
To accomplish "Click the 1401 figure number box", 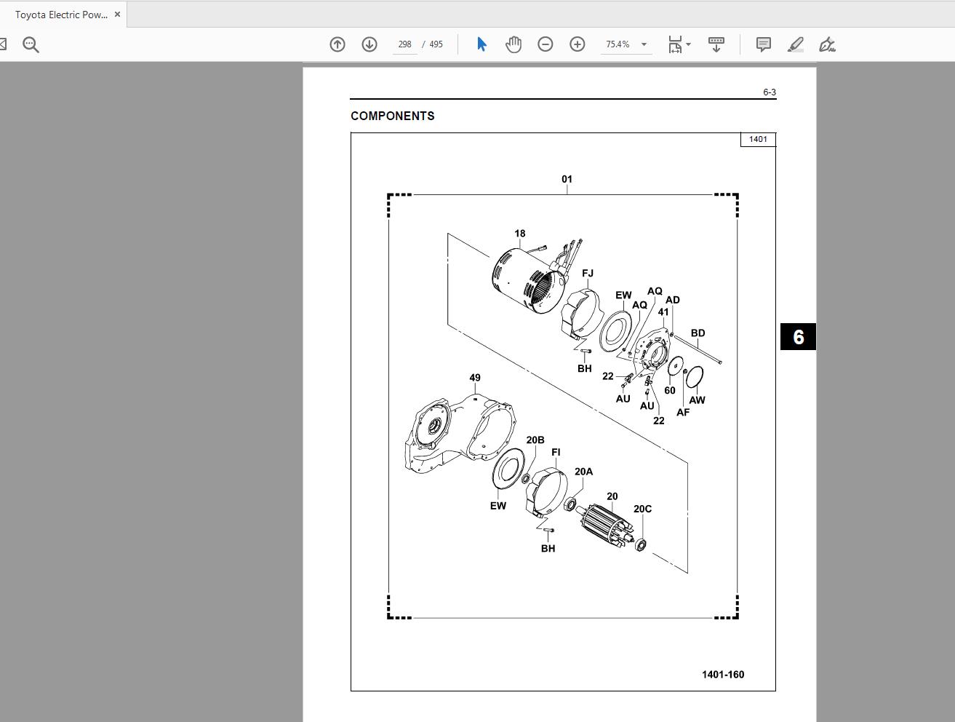I will click(x=758, y=139).
